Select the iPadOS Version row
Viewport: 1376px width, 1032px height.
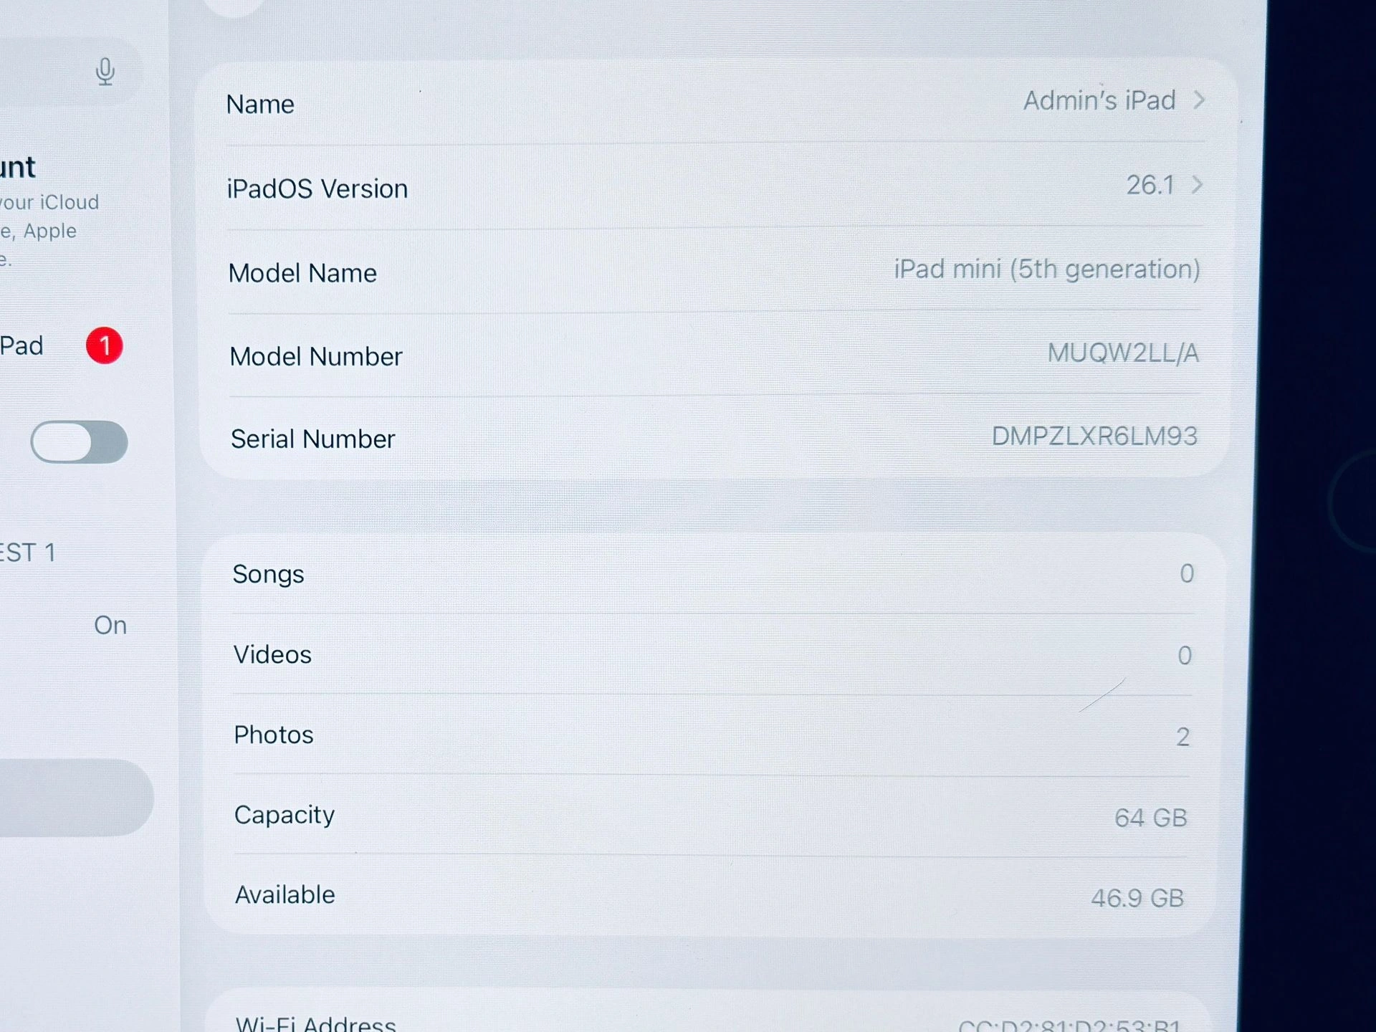[x=715, y=187]
